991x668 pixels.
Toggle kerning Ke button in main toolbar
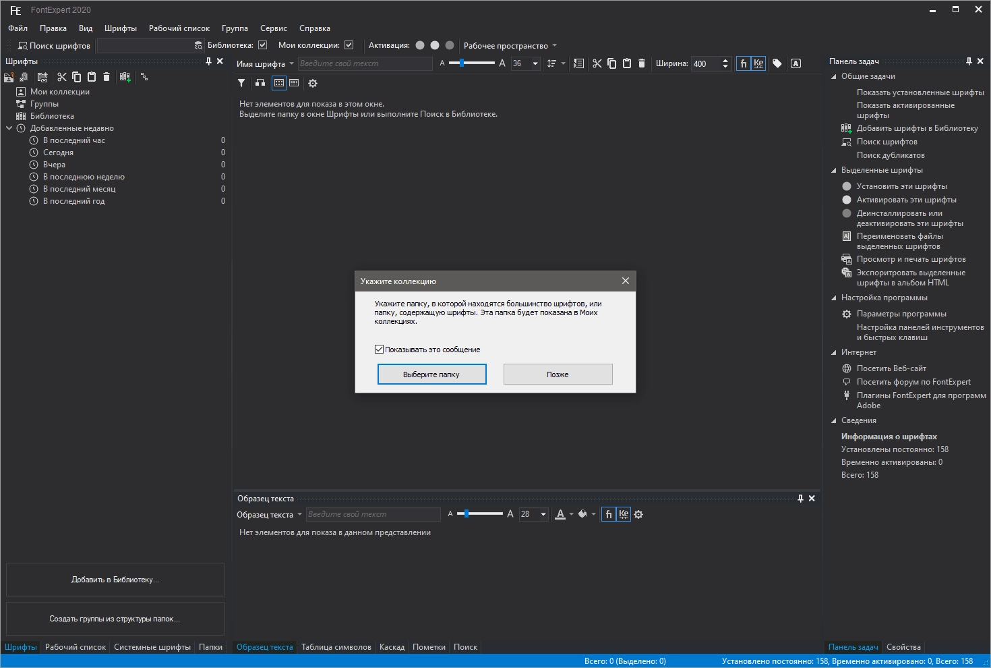pos(758,63)
